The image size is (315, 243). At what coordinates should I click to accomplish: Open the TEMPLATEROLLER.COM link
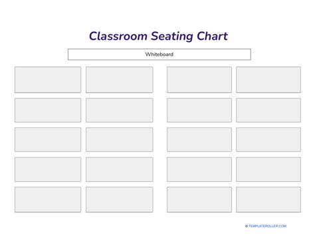point(267,226)
